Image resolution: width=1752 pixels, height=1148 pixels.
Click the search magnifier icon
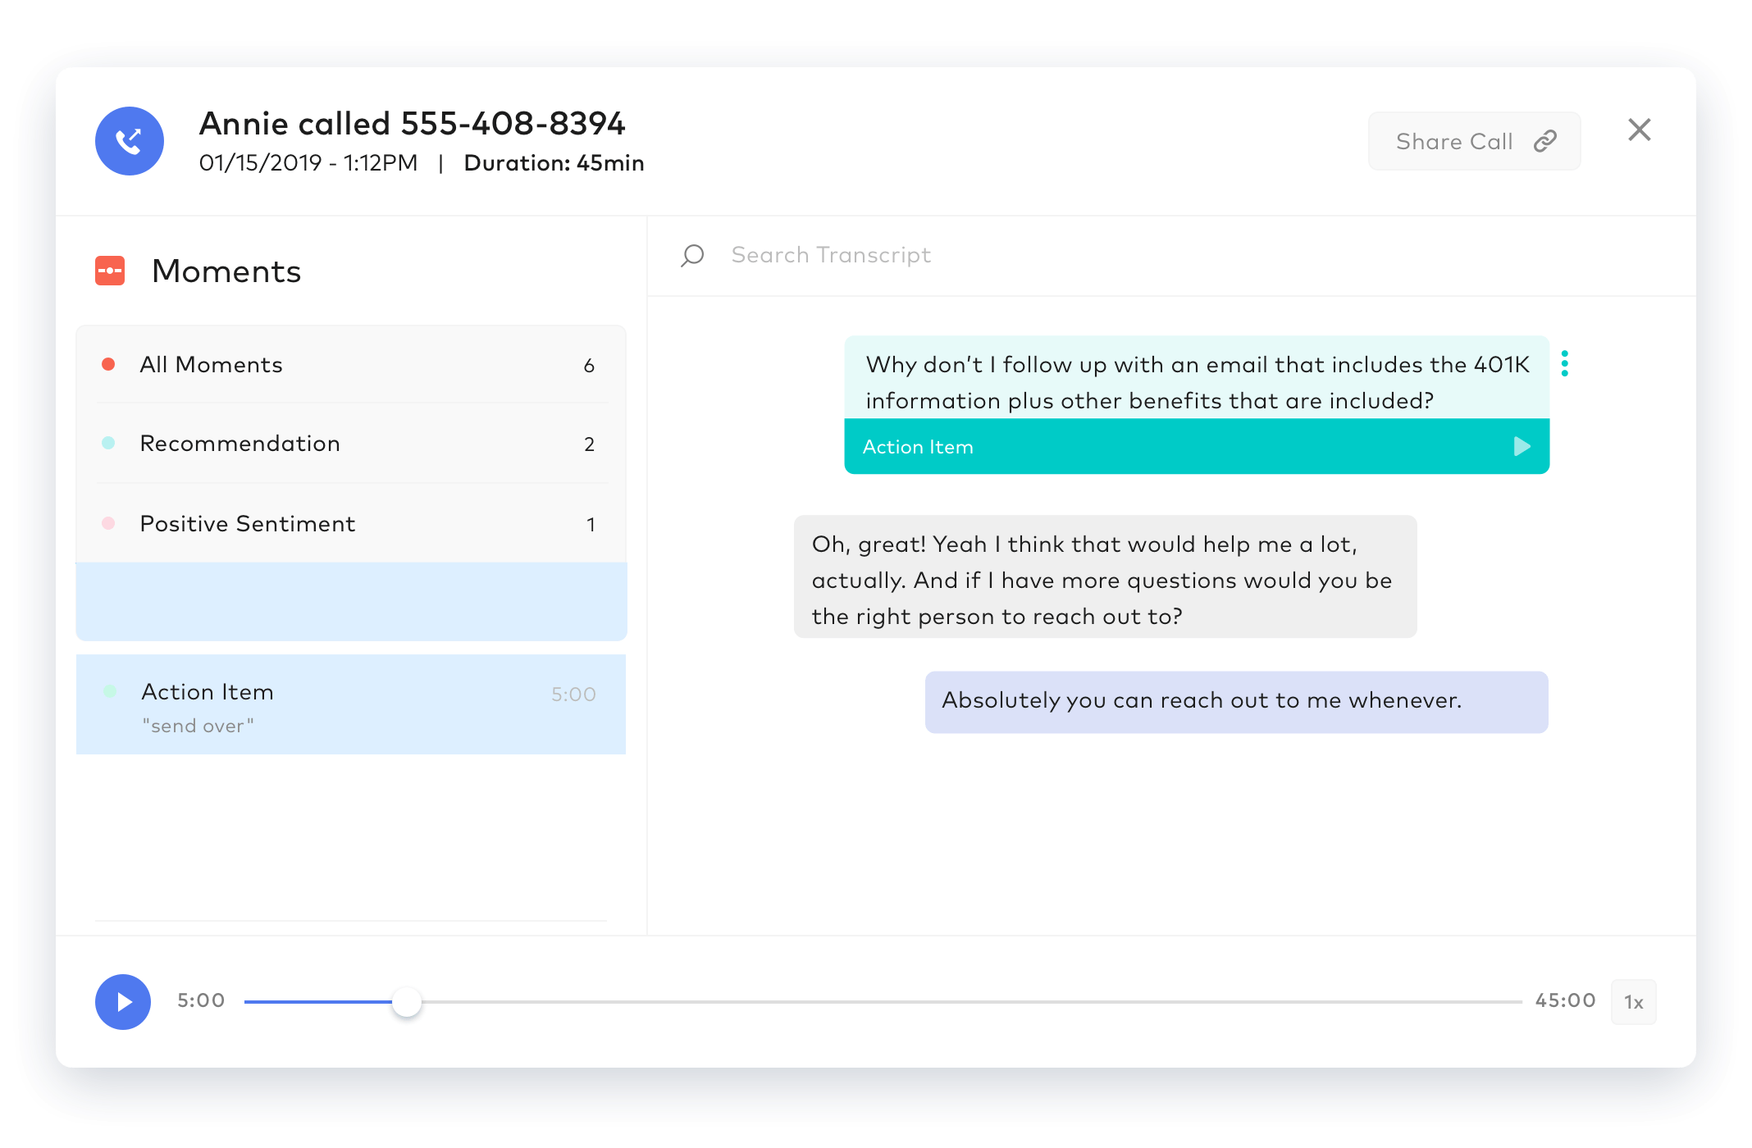pos(692,255)
